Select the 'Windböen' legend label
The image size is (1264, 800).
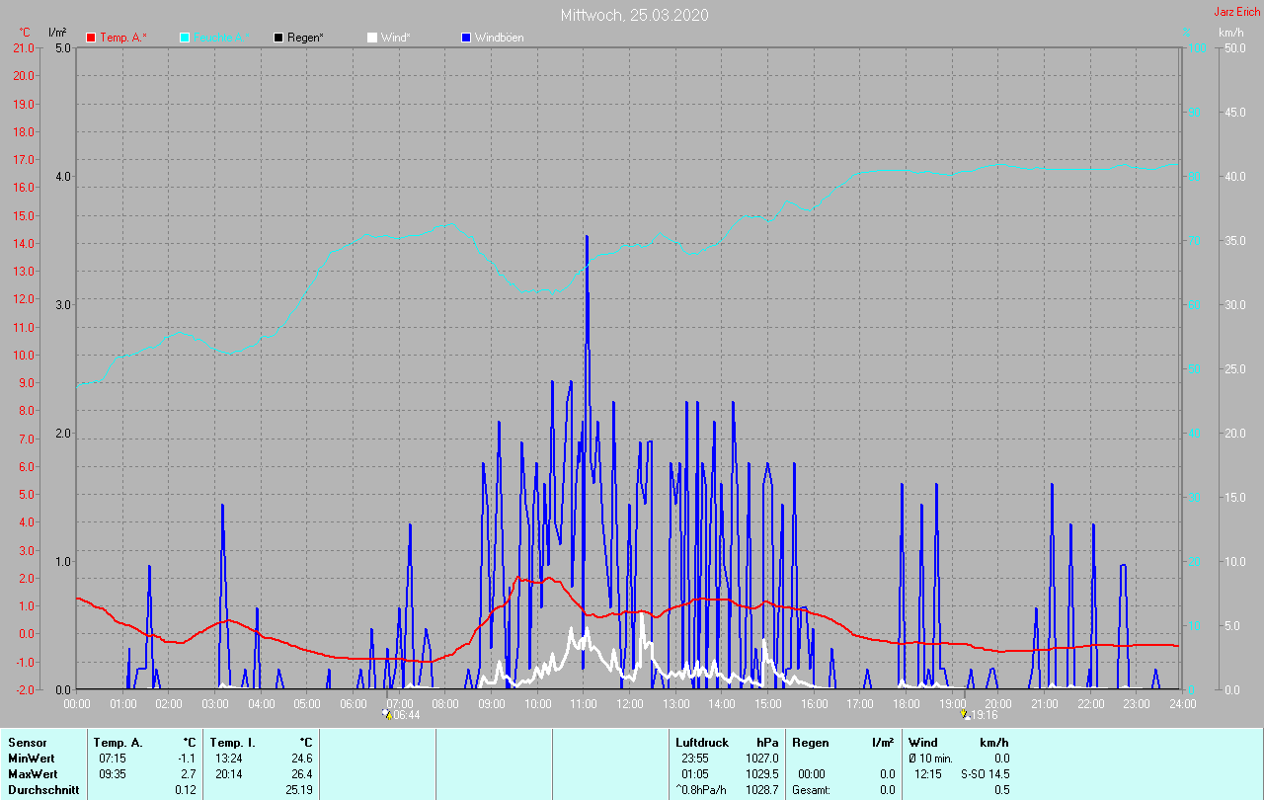500,38
